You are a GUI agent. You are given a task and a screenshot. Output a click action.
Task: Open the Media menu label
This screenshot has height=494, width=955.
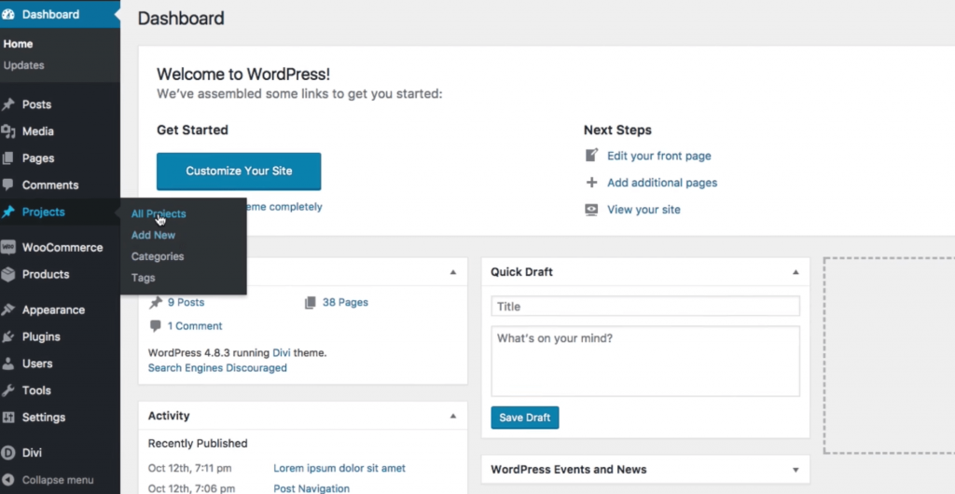point(37,131)
